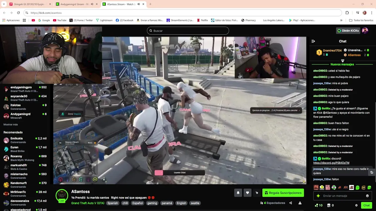Click the Enviar un mensaje field
The width and height of the screenshot is (376, 211).
343,196
